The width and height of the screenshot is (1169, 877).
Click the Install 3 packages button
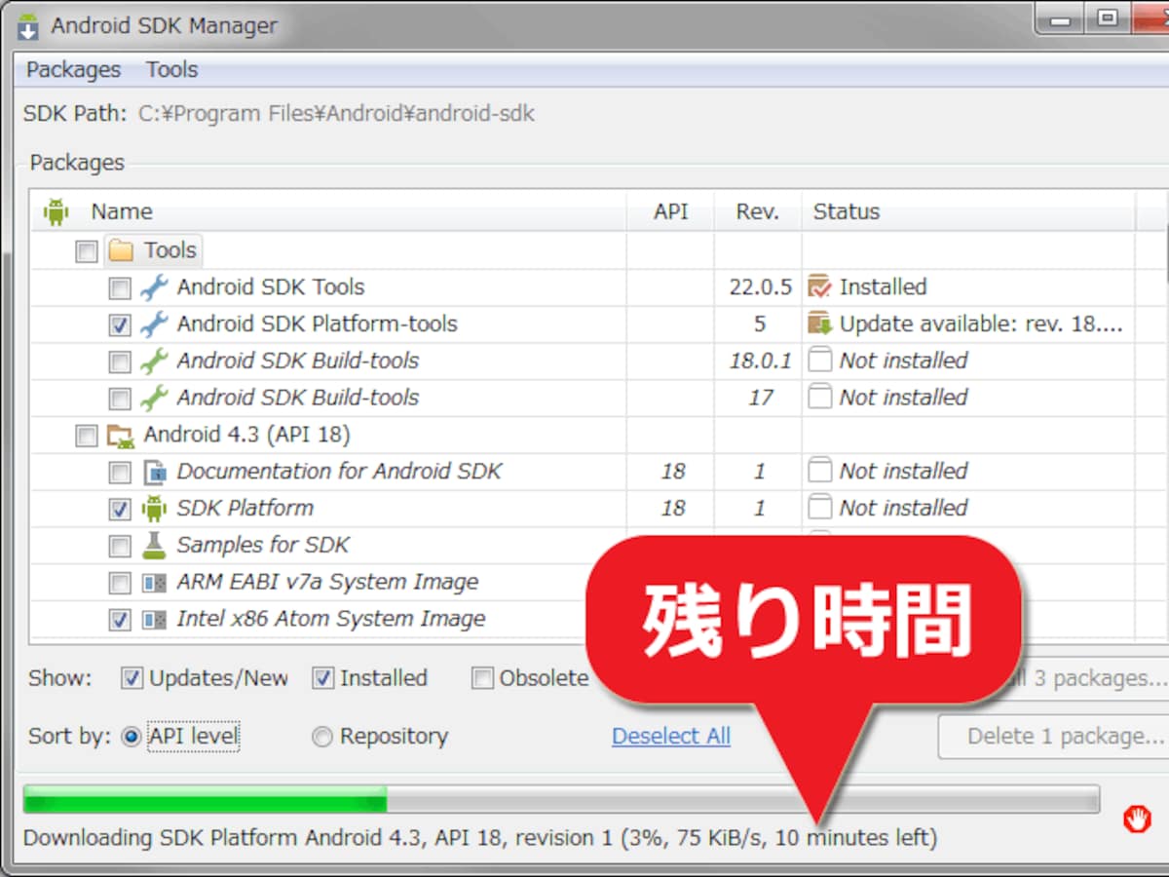point(1086,678)
